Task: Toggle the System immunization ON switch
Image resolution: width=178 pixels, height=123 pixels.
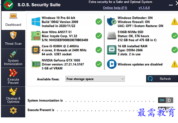Action: [165, 100]
